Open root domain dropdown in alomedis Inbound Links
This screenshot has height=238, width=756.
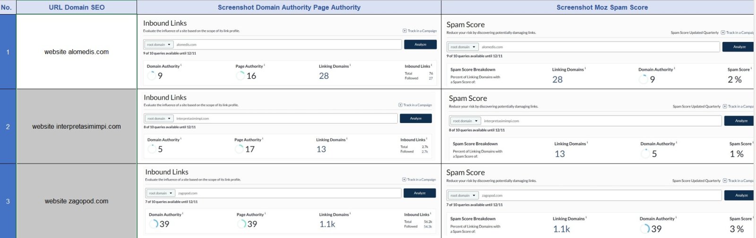pyautogui.click(x=159, y=45)
